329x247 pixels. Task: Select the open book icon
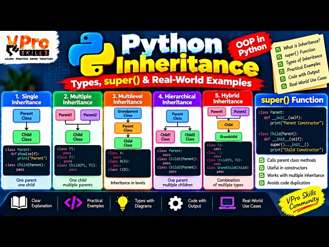19,203
